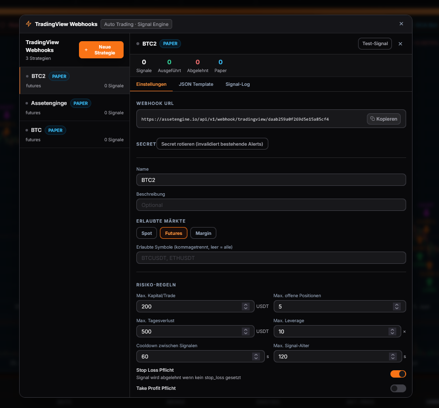Rotate the secret with Secret rotieren button

212,144
